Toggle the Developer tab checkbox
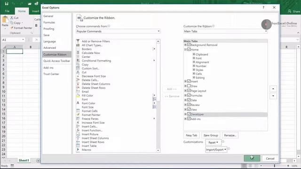 tap(189, 114)
